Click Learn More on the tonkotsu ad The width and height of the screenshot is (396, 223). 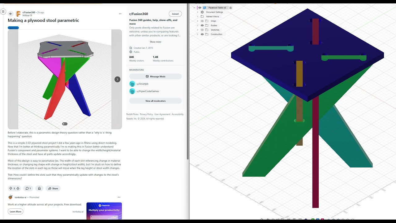15,212
